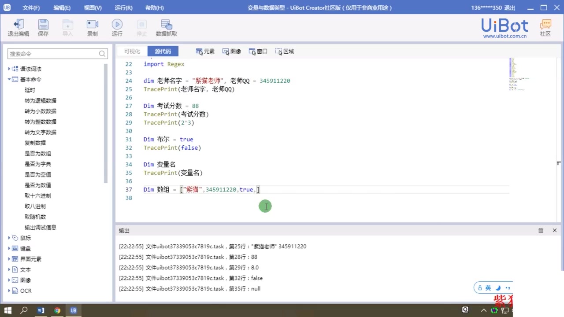The width and height of the screenshot is (564, 317).
Task: Expand the OCR category
Action: coord(9,291)
